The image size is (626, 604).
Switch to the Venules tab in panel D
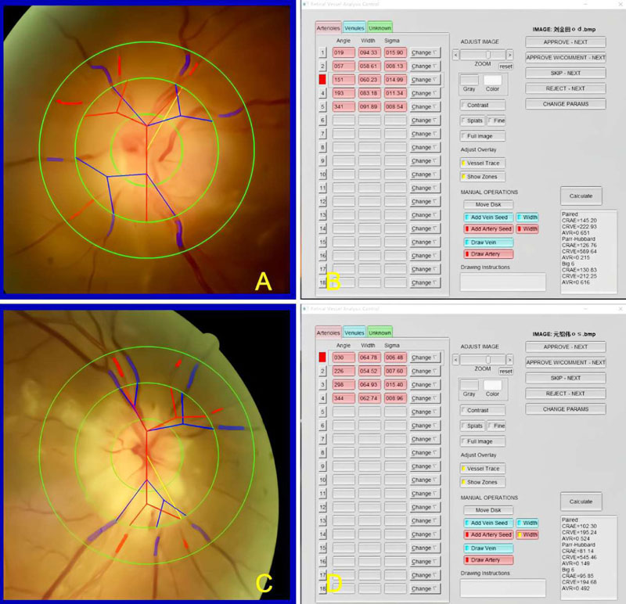pos(354,333)
